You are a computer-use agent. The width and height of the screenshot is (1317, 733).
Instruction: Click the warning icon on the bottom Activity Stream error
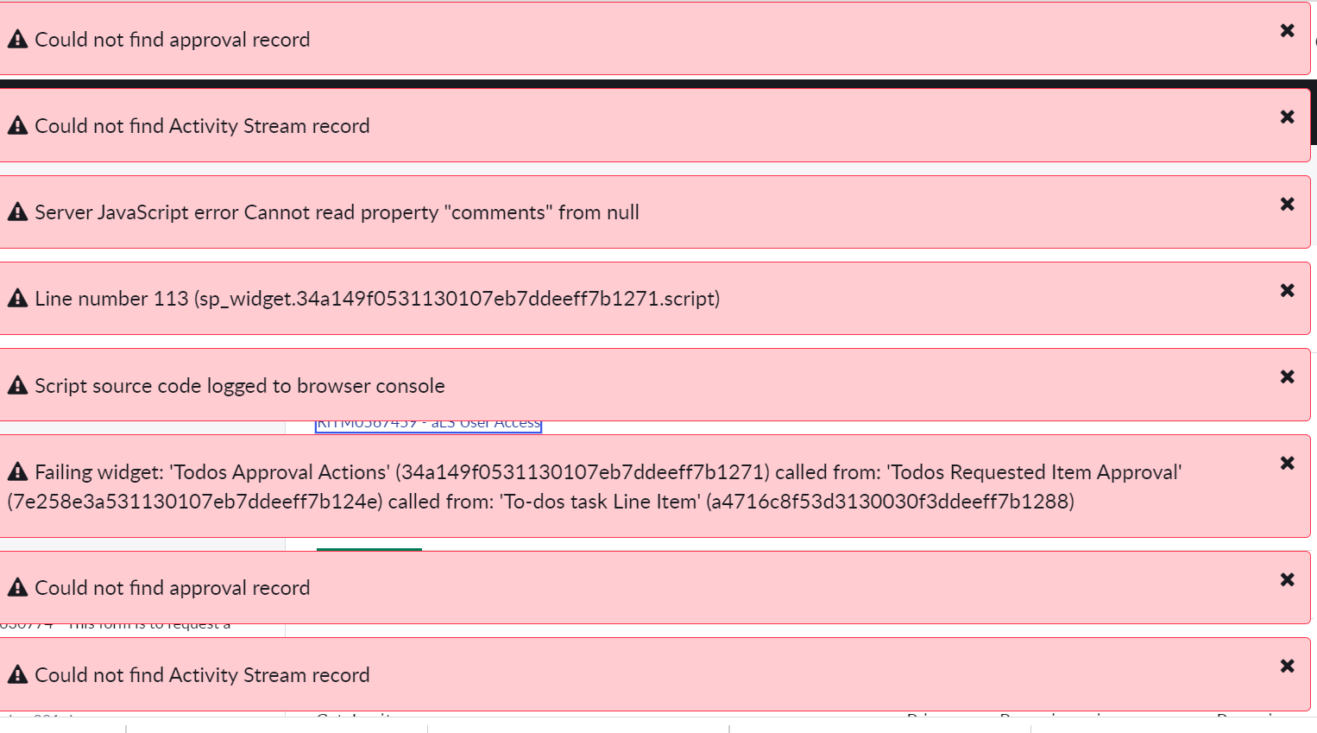[17, 674]
